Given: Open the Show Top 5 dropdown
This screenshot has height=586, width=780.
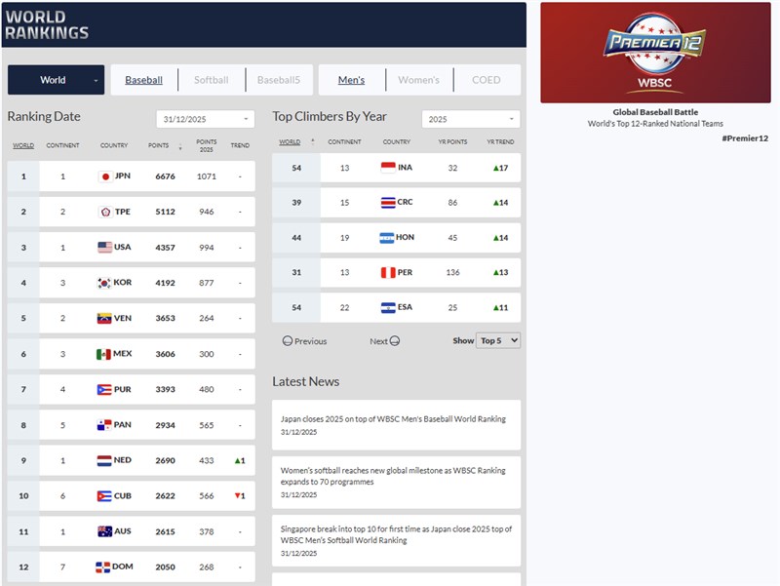Looking at the screenshot, I should pos(499,340).
